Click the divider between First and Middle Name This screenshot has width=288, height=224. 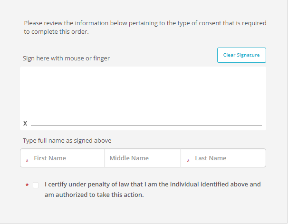point(105,158)
